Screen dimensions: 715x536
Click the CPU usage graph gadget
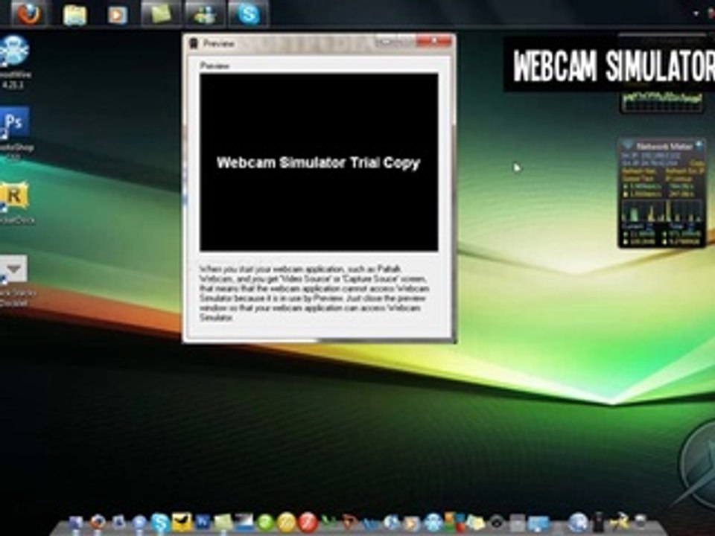(x=663, y=101)
